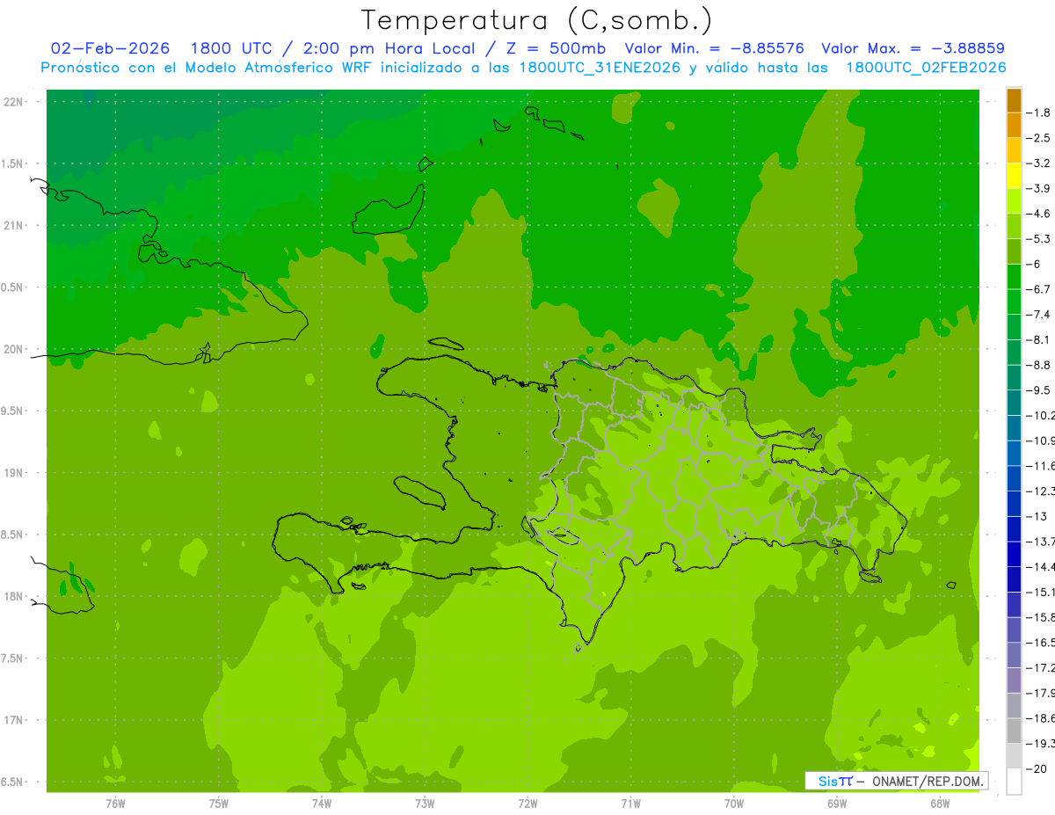Screen dimensions: 1055x815
Task: Click the '72W' longitude label
Action: (527, 803)
